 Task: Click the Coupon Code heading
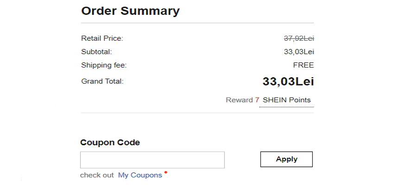pyautogui.click(x=110, y=142)
